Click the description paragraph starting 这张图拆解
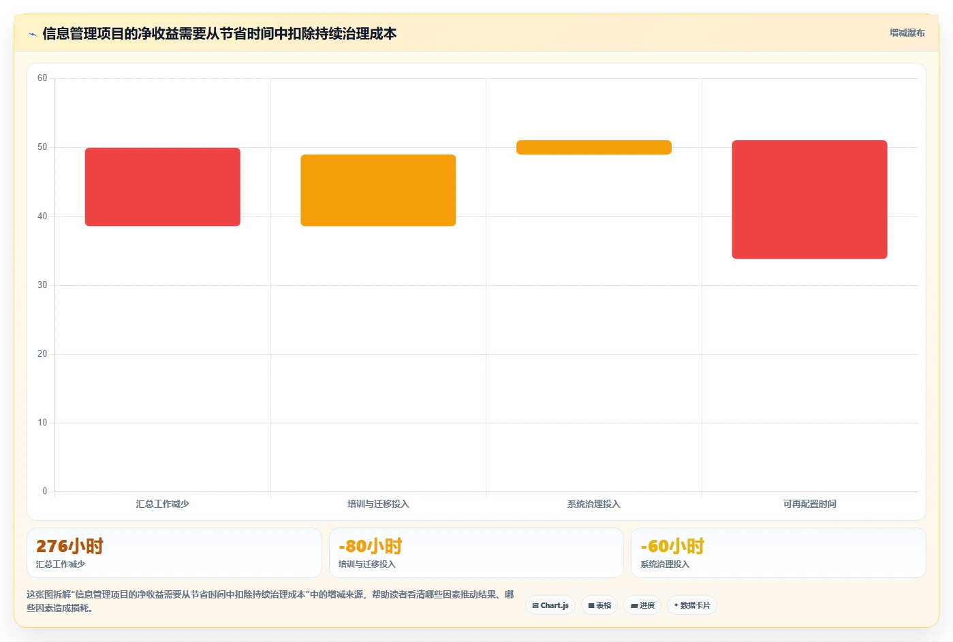 coord(270,601)
